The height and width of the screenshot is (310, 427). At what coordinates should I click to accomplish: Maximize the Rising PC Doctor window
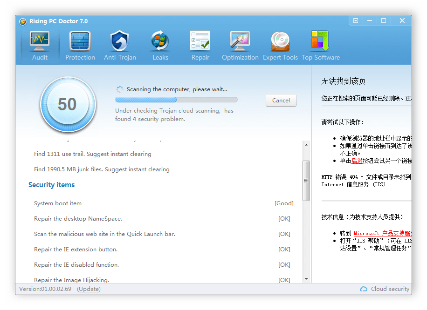[384, 20]
